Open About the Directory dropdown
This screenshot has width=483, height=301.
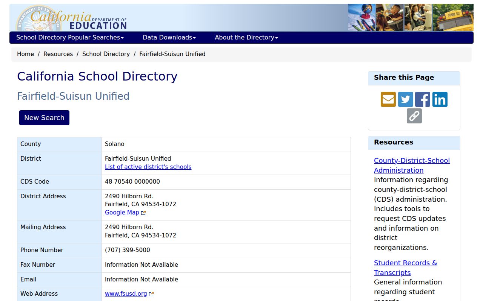click(246, 38)
